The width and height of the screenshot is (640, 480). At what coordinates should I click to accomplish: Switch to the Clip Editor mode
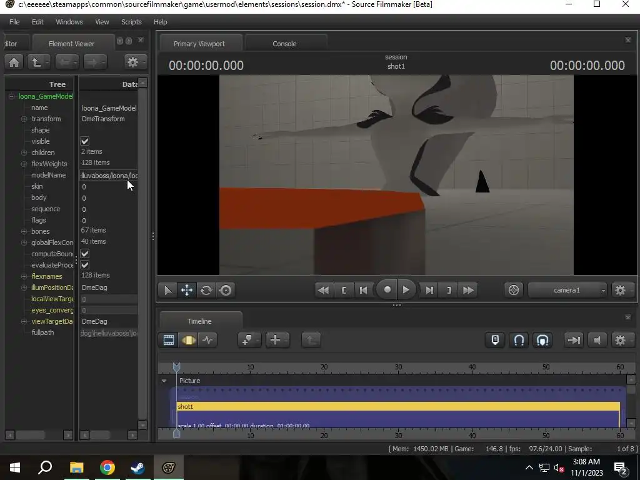point(169,340)
